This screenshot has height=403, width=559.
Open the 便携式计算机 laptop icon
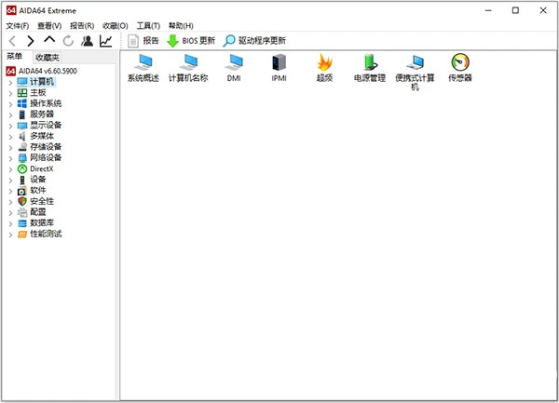point(415,73)
